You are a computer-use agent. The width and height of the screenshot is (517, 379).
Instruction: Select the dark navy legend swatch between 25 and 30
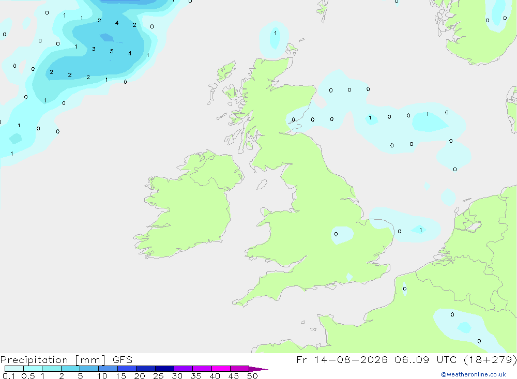click(164, 369)
